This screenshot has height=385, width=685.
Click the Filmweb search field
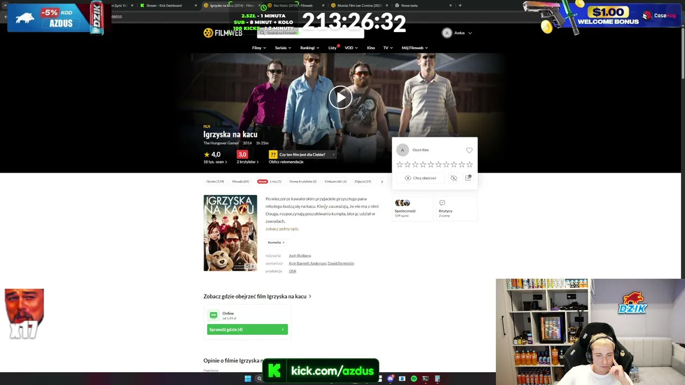[310, 33]
